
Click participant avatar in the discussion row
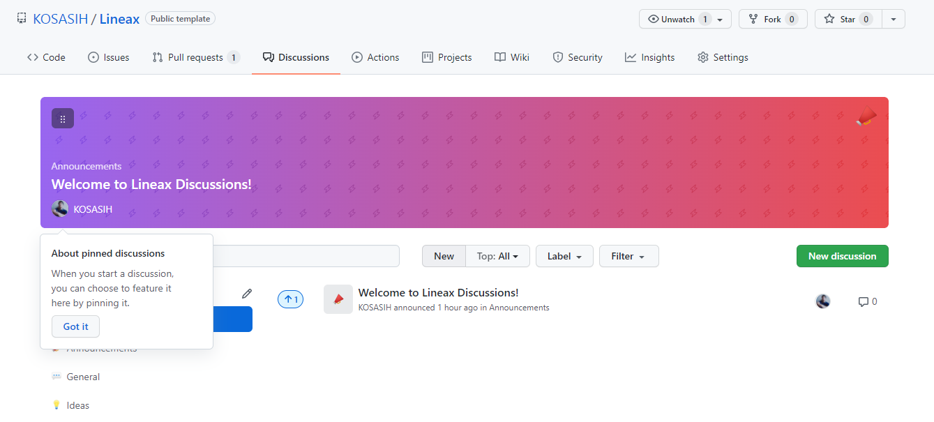point(823,301)
